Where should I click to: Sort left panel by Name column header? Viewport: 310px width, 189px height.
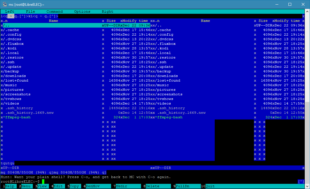54,21
